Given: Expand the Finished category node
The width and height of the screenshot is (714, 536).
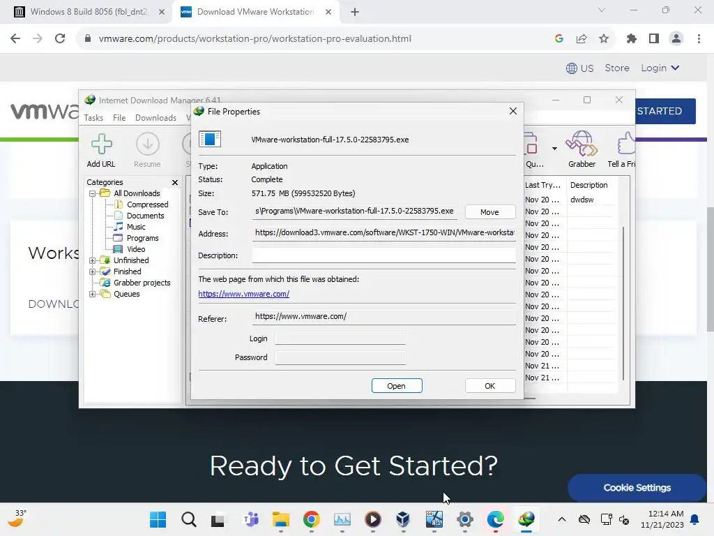Looking at the screenshot, I should point(93,271).
